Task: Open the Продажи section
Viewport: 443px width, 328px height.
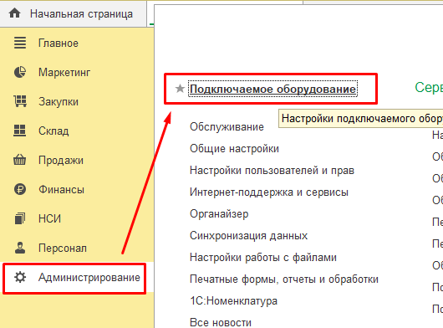Action: pyautogui.click(x=61, y=161)
